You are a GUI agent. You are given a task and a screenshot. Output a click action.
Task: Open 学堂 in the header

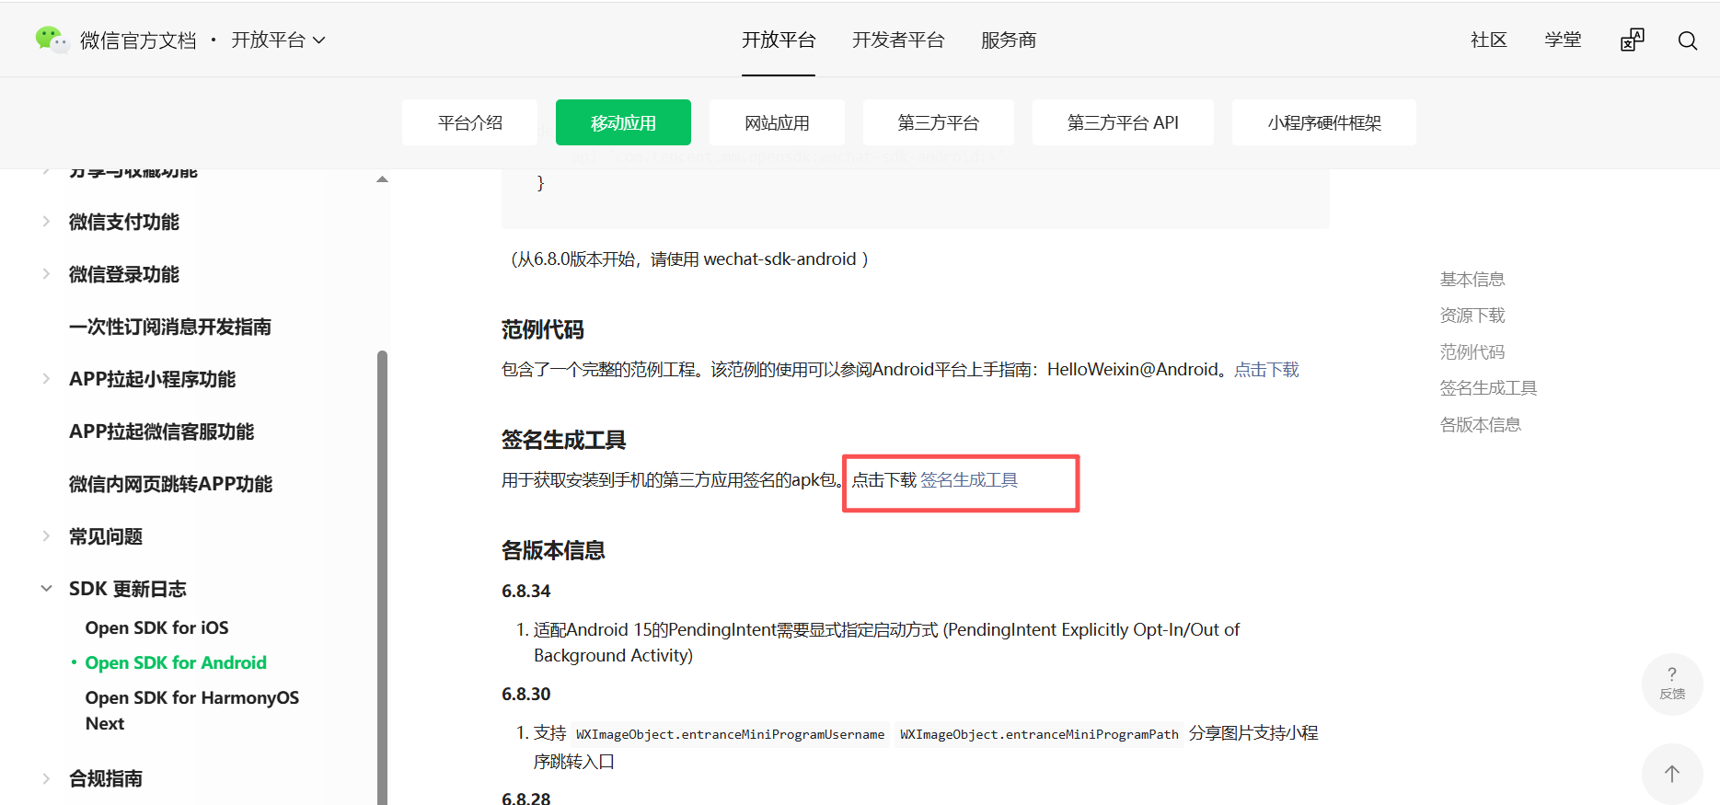(x=1563, y=40)
